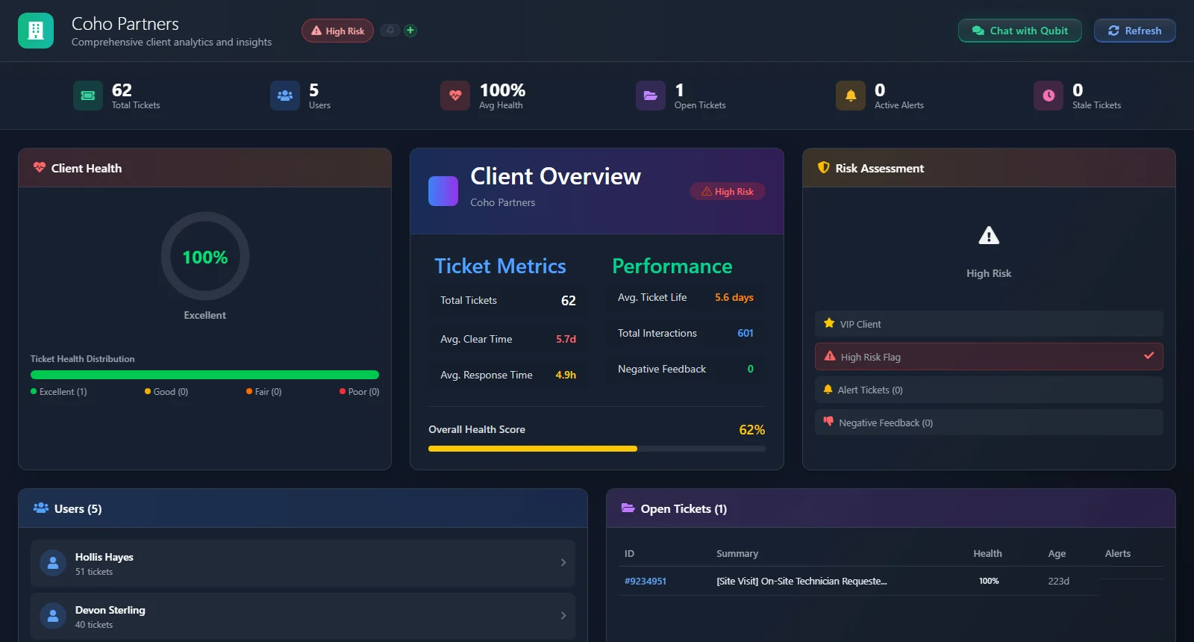The width and height of the screenshot is (1194, 642).
Task: Click the 62% overall health score value
Action: [x=751, y=430]
